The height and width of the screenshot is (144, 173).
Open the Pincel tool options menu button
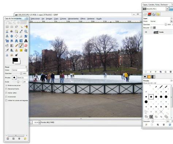[26, 67]
